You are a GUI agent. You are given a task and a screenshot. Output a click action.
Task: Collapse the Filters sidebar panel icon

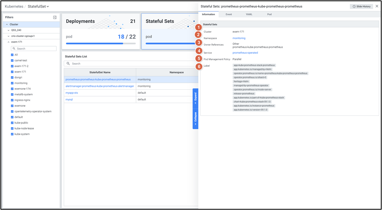(55, 18)
